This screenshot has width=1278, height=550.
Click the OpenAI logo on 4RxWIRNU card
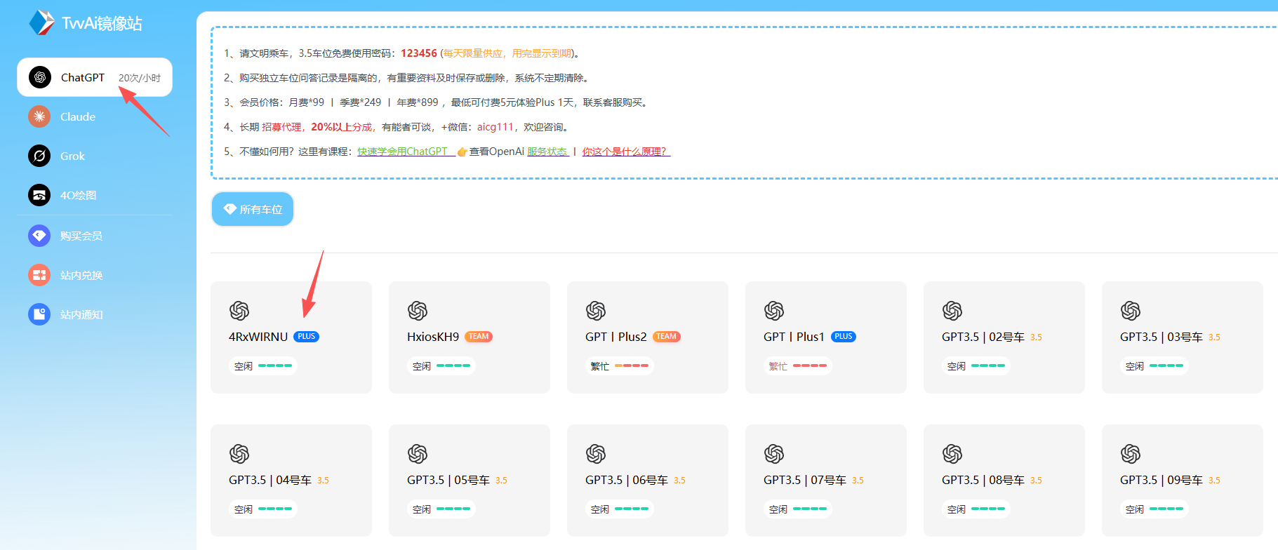(239, 310)
